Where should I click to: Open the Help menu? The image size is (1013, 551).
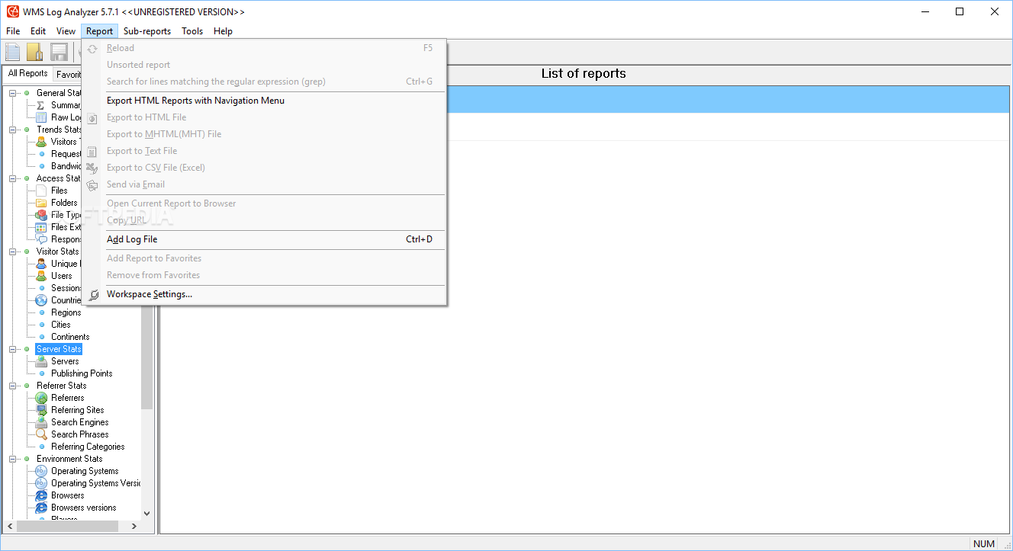tap(223, 31)
